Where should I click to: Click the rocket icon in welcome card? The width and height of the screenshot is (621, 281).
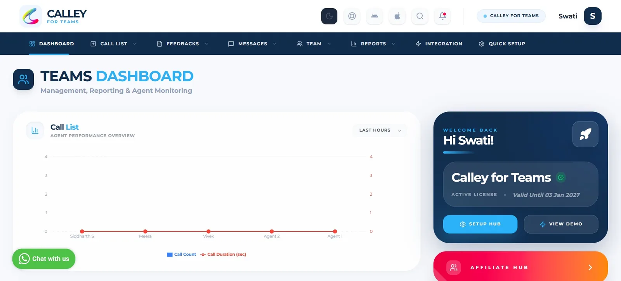585,134
